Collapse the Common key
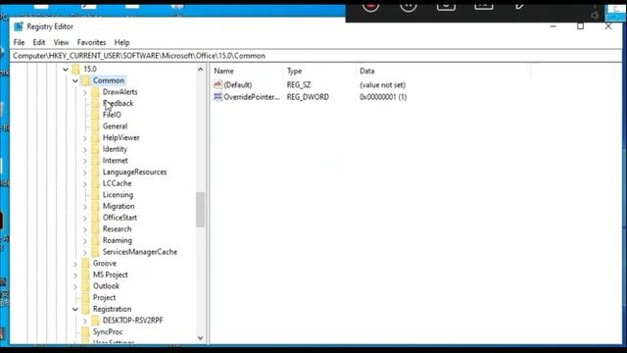The width and height of the screenshot is (627, 353). click(75, 80)
